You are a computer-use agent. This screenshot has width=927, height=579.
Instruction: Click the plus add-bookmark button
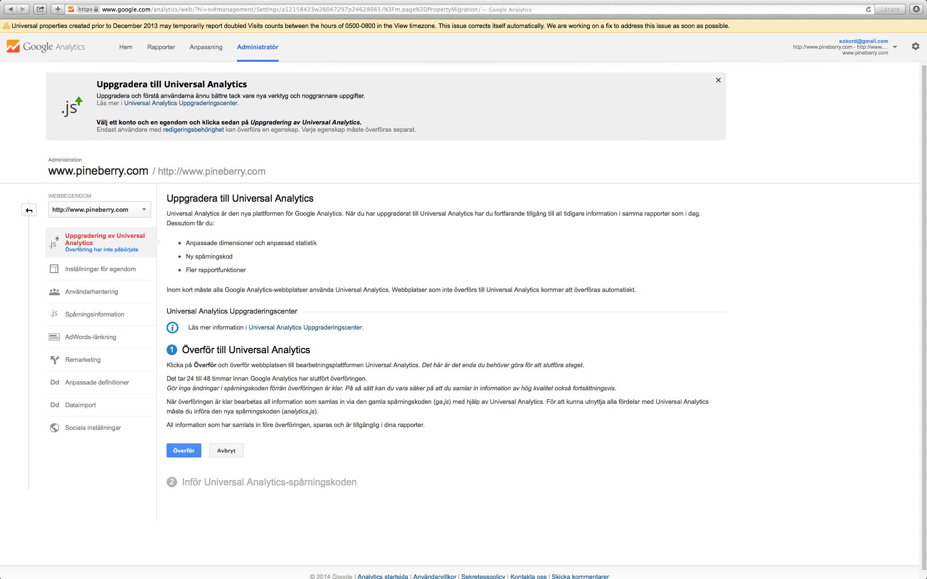[x=57, y=9]
